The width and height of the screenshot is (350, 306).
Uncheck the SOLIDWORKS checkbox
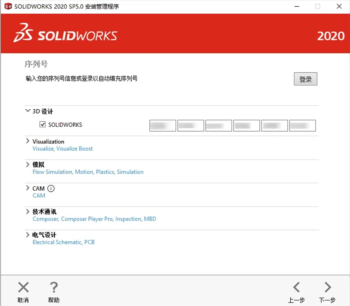pyautogui.click(x=42, y=124)
